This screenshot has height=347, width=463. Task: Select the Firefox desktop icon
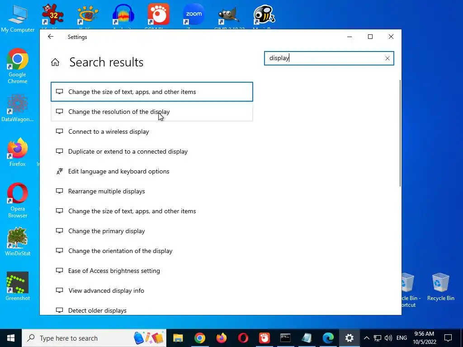pyautogui.click(x=18, y=153)
